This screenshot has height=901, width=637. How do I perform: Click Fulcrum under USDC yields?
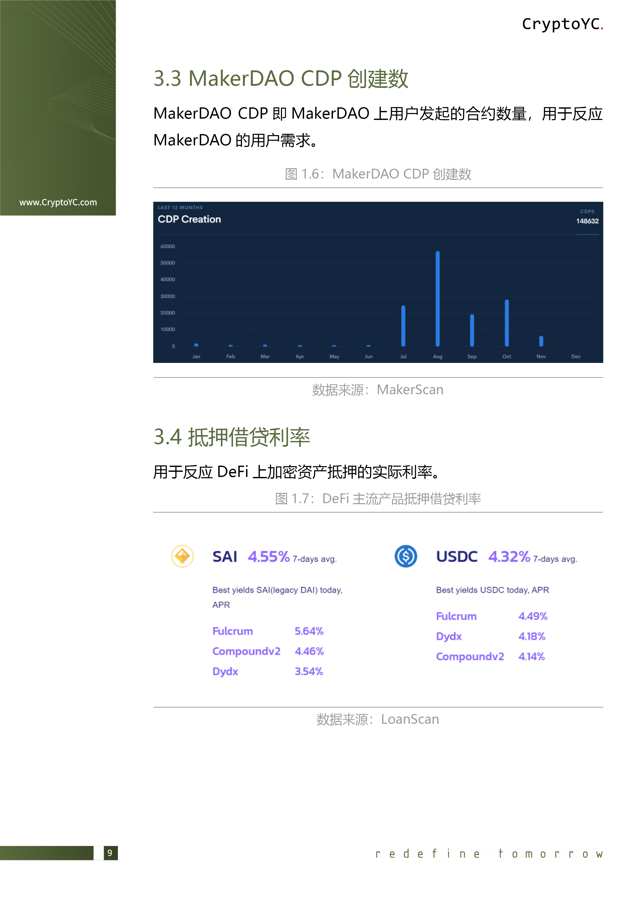(456, 616)
